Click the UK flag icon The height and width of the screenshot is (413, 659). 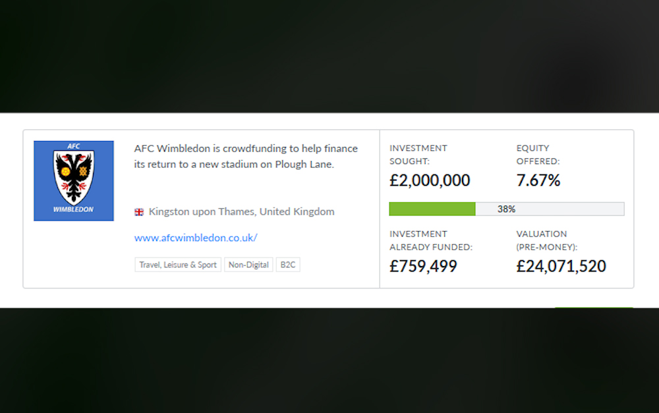[139, 212]
